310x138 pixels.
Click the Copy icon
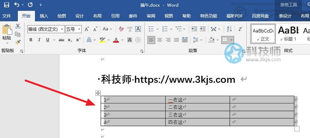pyautogui.click(x=18, y=34)
